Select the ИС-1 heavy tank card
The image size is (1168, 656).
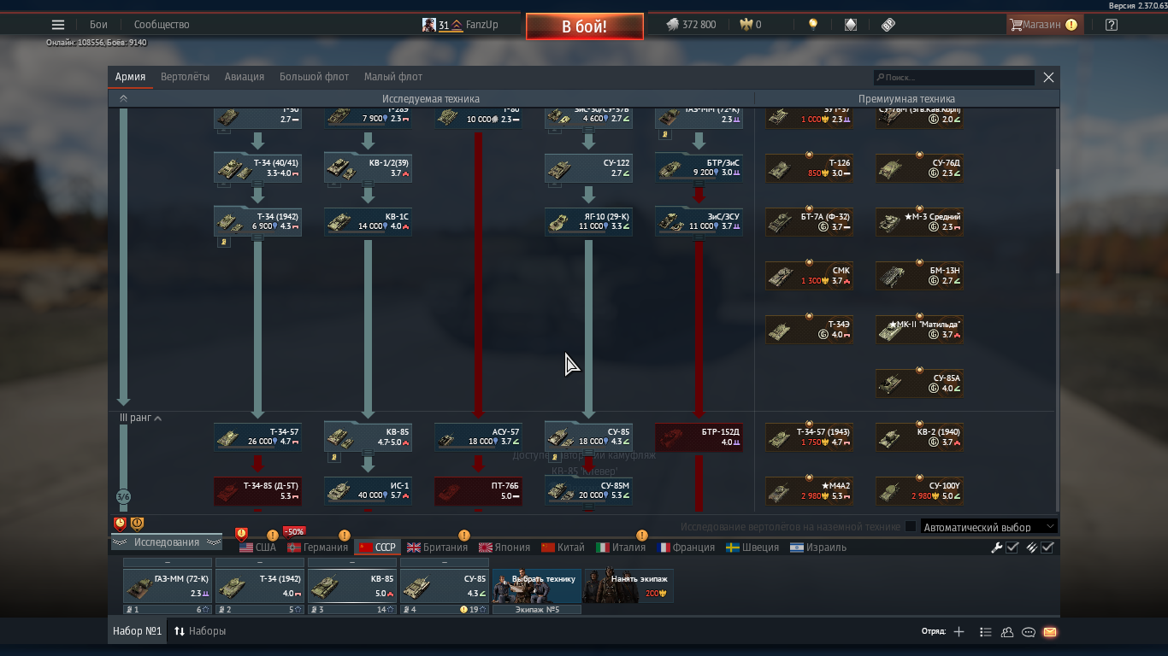(368, 490)
